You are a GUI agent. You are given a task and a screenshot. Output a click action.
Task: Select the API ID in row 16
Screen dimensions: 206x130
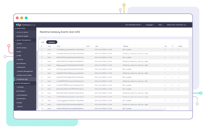point(70,108)
